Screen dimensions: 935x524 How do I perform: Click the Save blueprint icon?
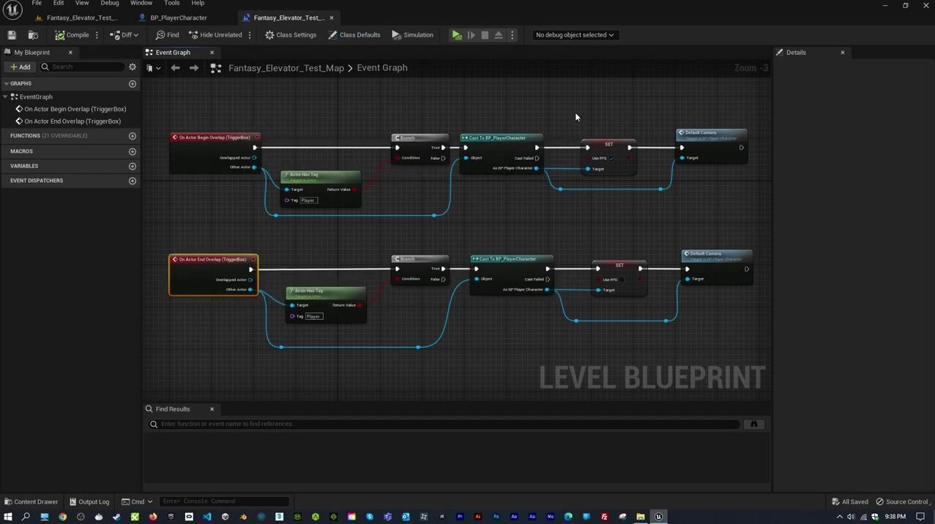pos(12,35)
